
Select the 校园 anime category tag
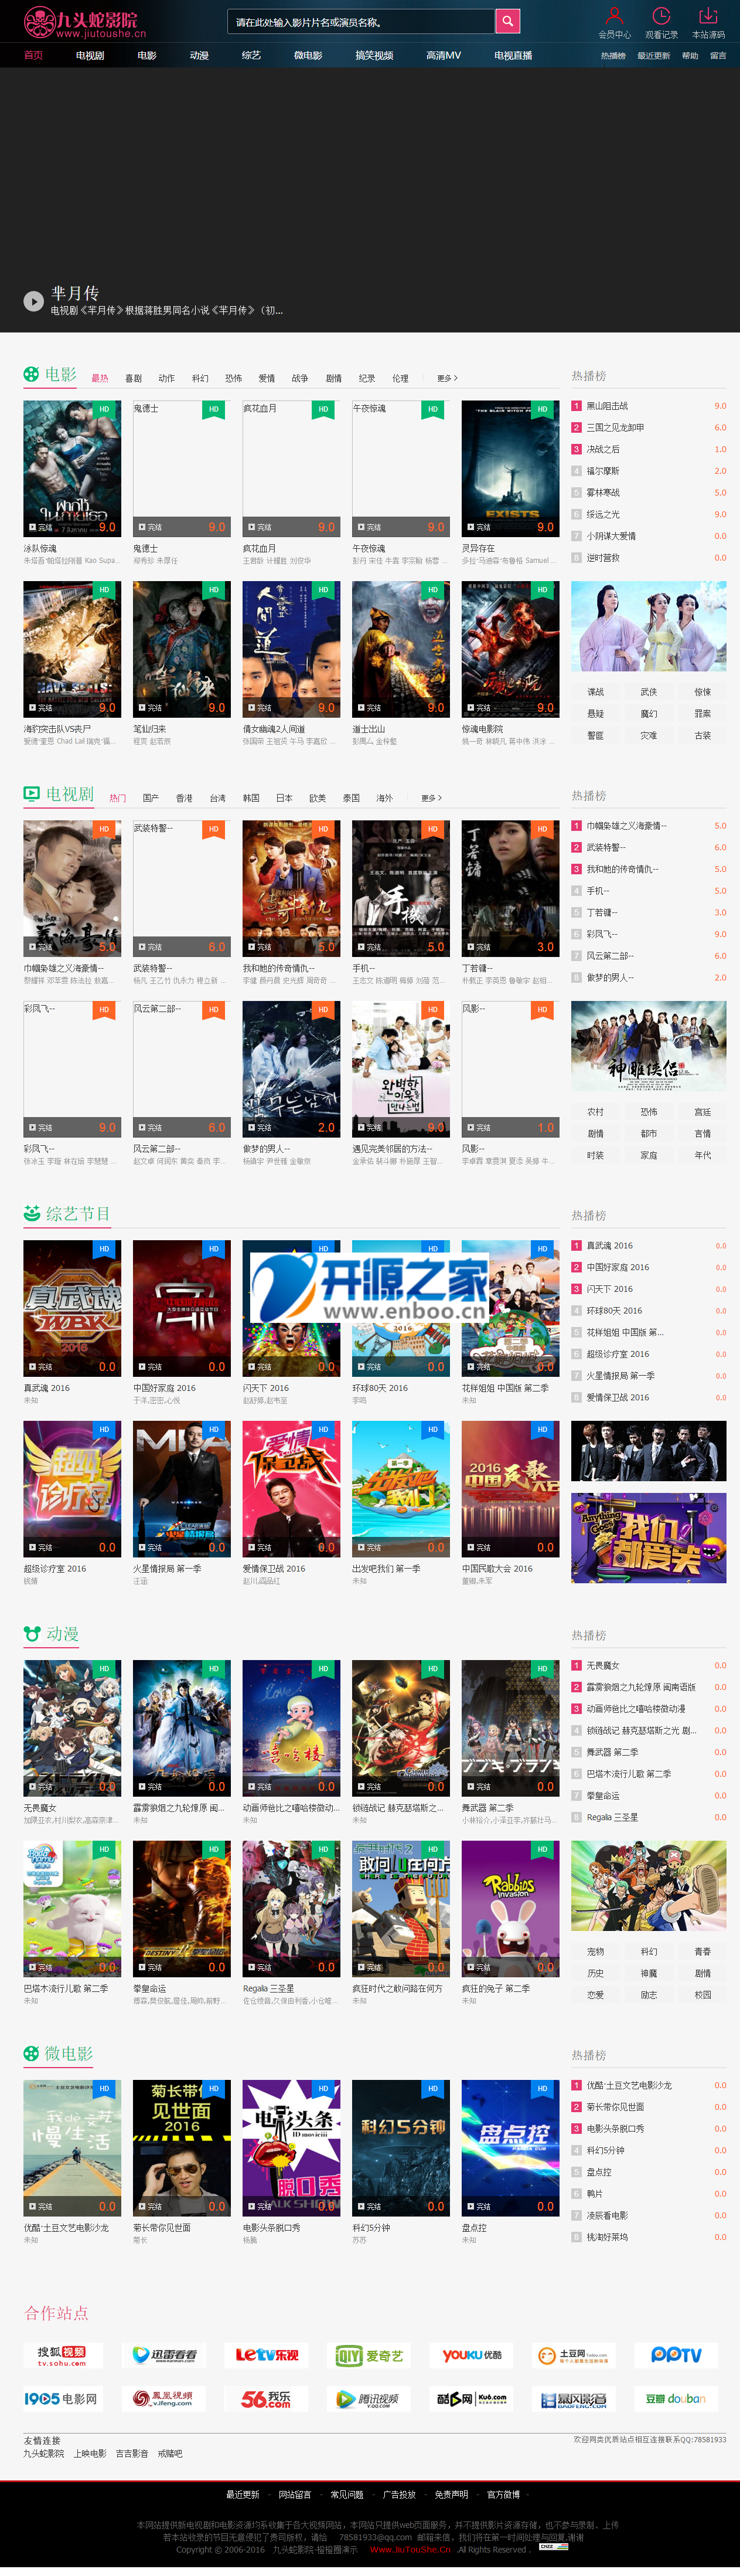coord(702,1995)
